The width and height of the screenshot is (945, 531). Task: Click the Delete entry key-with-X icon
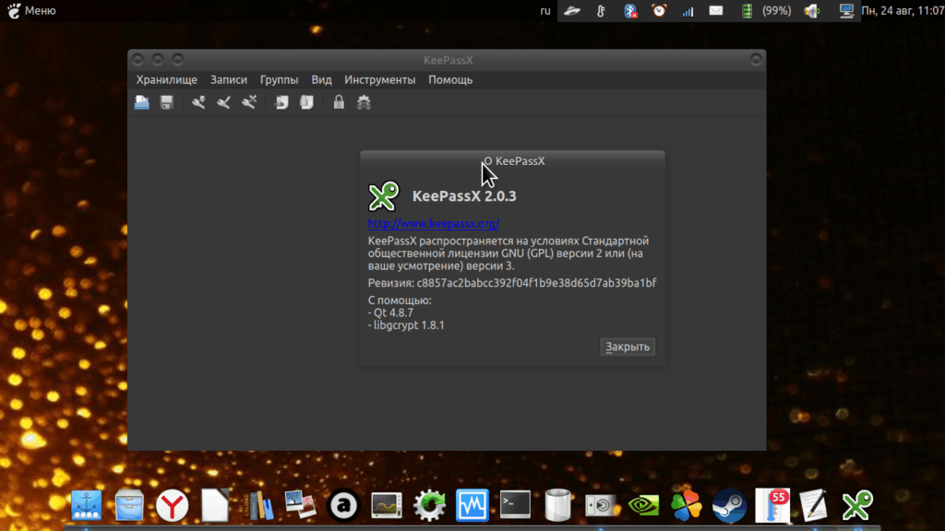tap(249, 102)
